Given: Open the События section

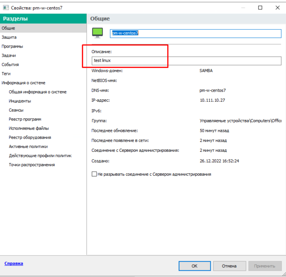Looking at the screenshot, I should pyautogui.click(x=43, y=64).
